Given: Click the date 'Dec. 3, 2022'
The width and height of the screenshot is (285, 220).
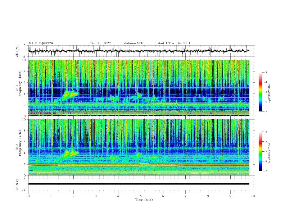Looking at the screenshot, I should pyautogui.click(x=100, y=43).
